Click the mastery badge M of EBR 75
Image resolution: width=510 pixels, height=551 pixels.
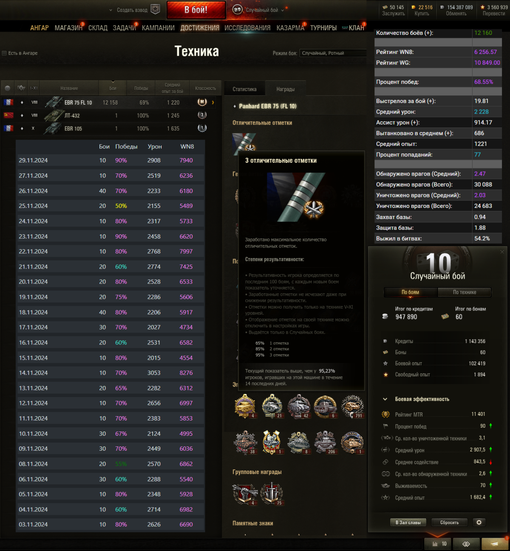[x=202, y=102]
